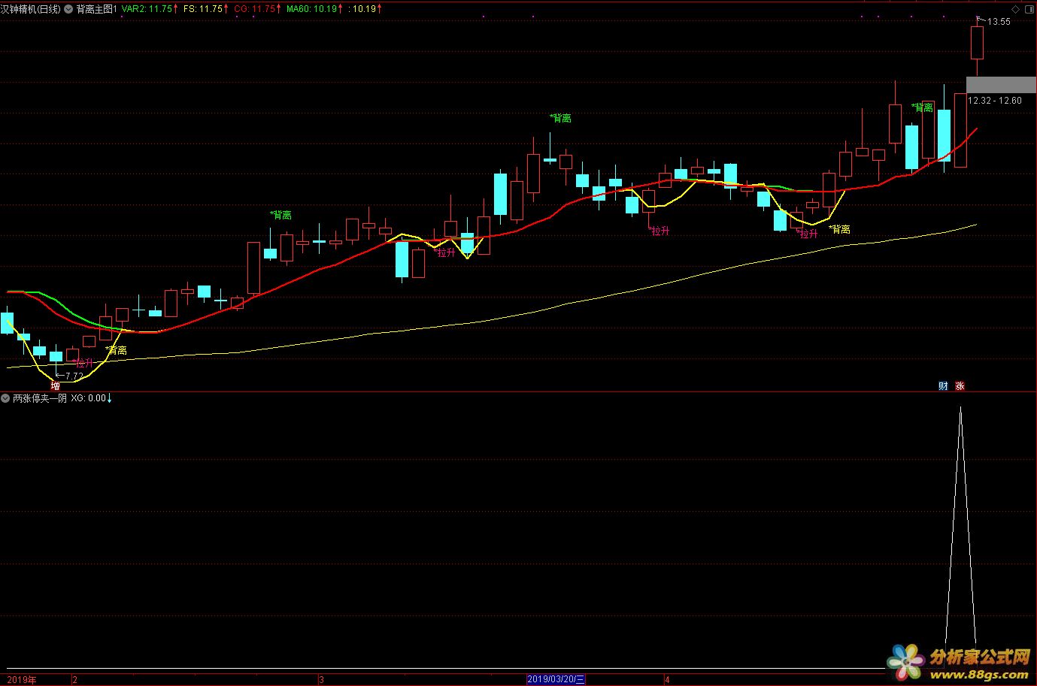Click the green *背离 signal near 13.55 candle
The height and width of the screenshot is (686, 1037).
[x=922, y=107]
